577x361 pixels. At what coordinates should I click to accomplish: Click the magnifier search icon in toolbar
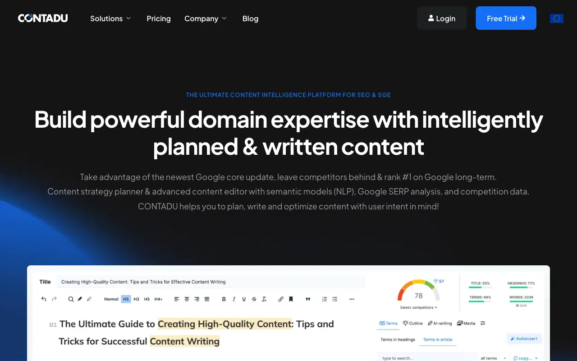click(x=71, y=299)
